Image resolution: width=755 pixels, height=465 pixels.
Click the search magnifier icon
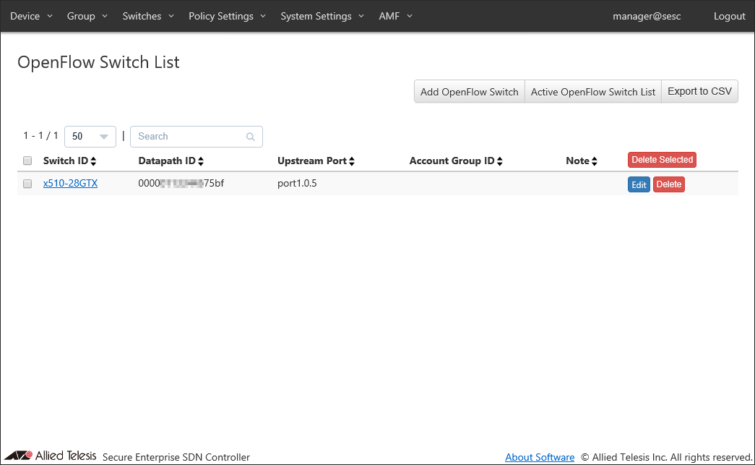click(x=251, y=137)
